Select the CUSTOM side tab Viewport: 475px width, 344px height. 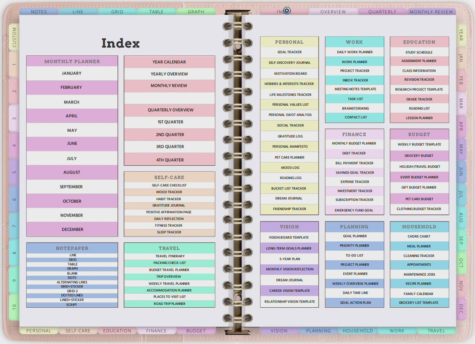click(14, 37)
